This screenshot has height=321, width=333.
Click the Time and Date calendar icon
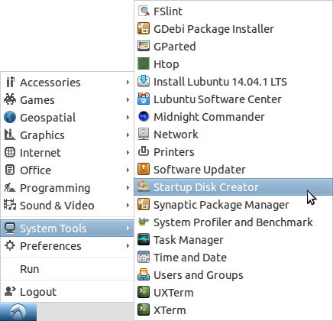(144, 258)
